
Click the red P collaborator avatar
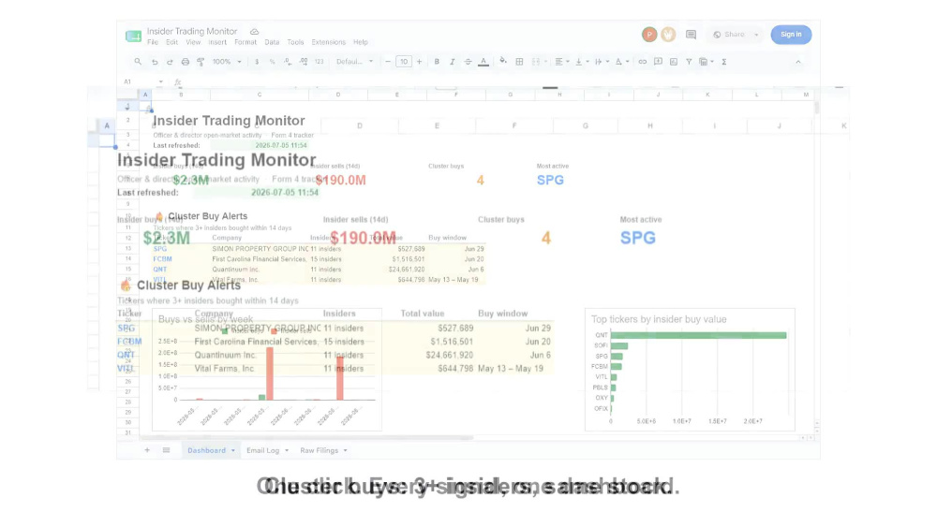point(649,35)
